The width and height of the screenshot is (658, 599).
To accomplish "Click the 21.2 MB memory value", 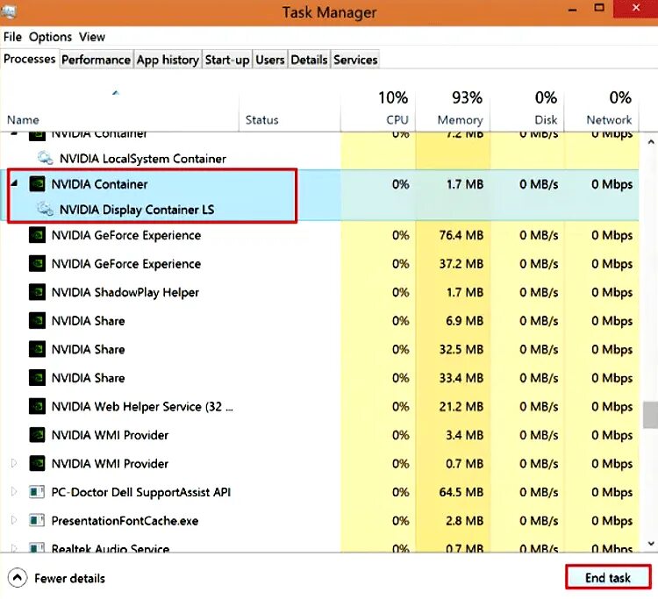I will click(461, 406).
